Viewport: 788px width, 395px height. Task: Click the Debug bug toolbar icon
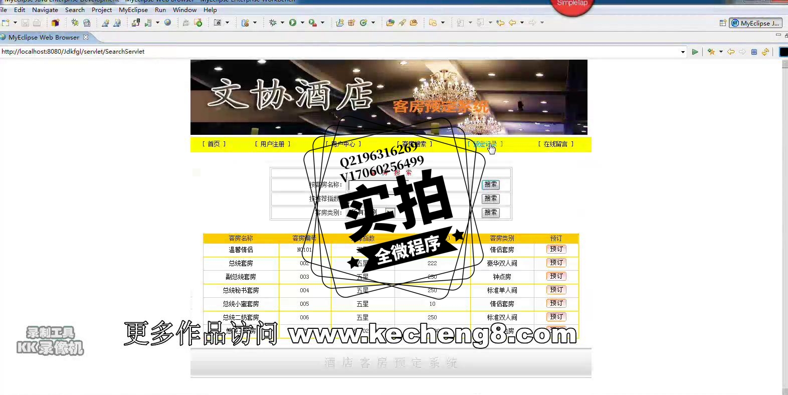click(273, 23)
